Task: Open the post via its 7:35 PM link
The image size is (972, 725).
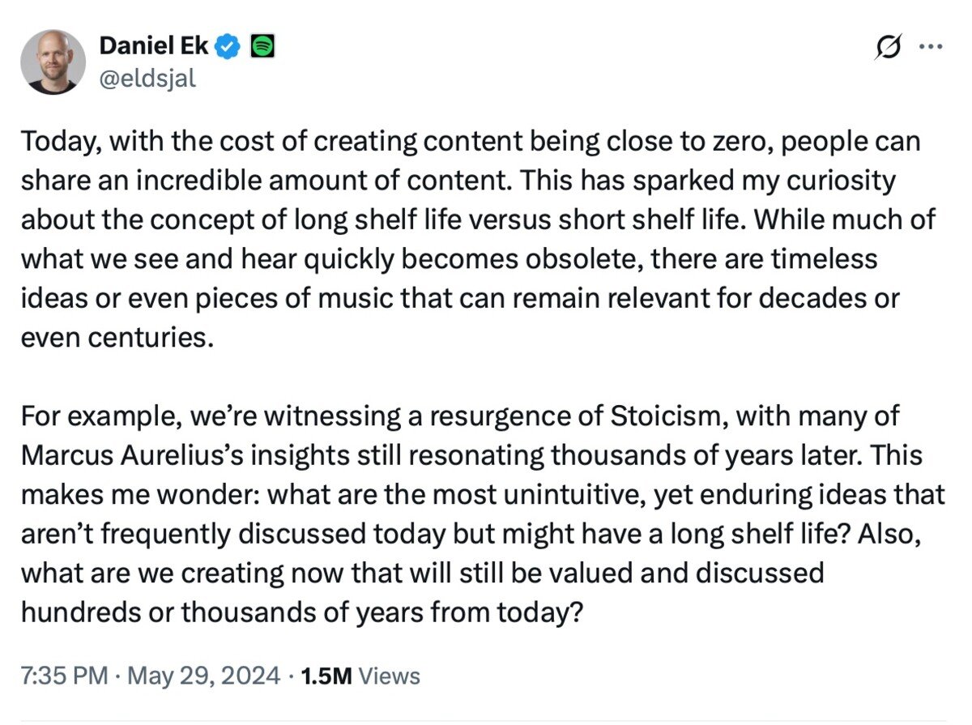Action: click(62, 676)
